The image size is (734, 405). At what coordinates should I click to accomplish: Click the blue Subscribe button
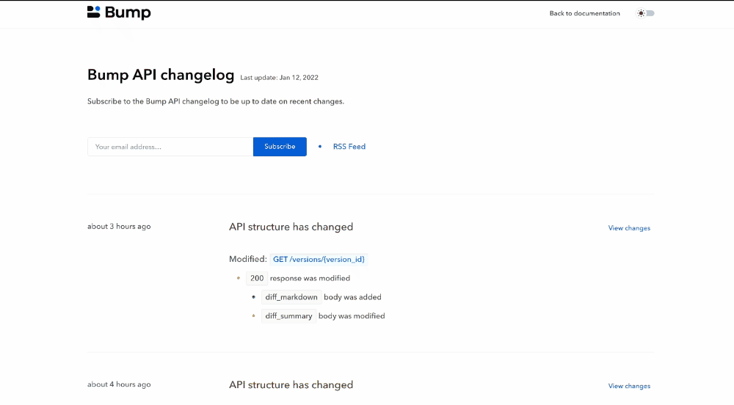280,147
